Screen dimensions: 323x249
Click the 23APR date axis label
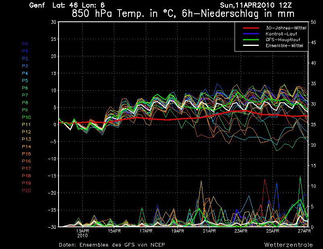point(241,231)
